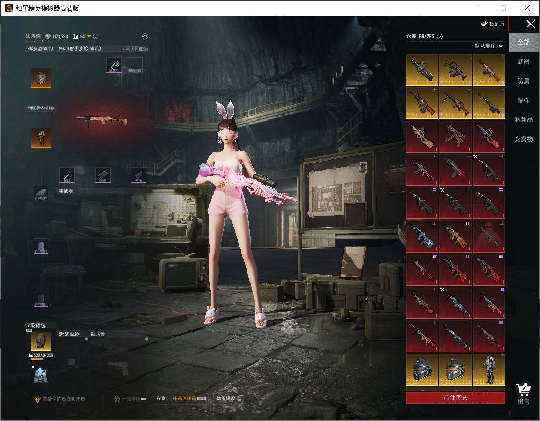Image resolution: width=540 pixels, height=421 pixels.
Task: Click the red 前往黑市 button
Action: 455,398
